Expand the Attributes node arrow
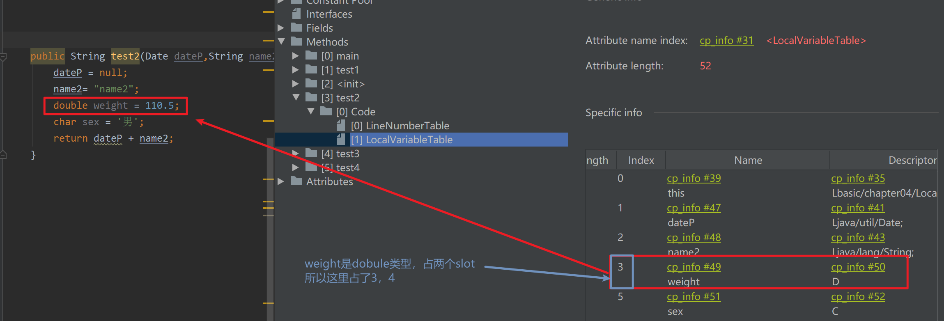This screenshot has width=944, height=321. 281,181
